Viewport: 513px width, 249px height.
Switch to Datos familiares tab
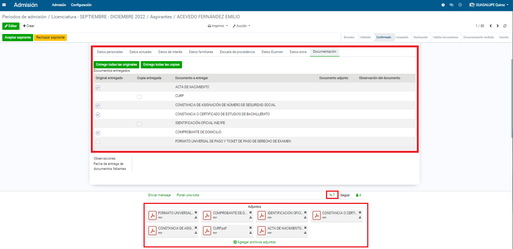pyautogui.click(x=201, y=52)
